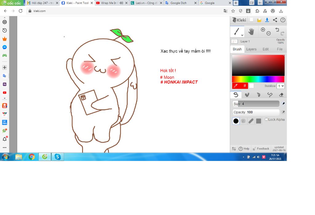Switch to the Layers tab
The height and width of the screenshot is (215, 315).
point(251,49)
